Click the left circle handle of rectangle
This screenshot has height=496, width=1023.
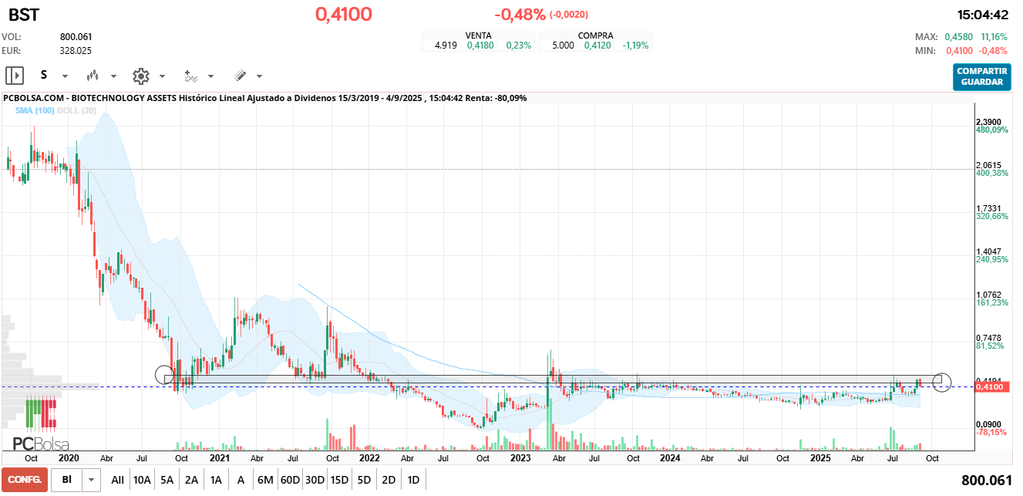(x=164, y=375)
